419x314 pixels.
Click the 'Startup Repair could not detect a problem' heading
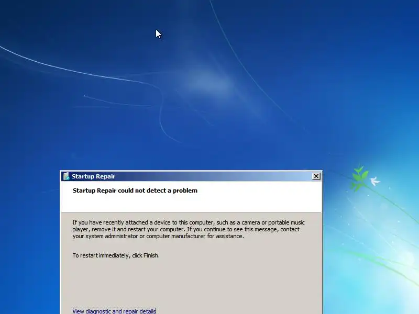tap(135, 190)
